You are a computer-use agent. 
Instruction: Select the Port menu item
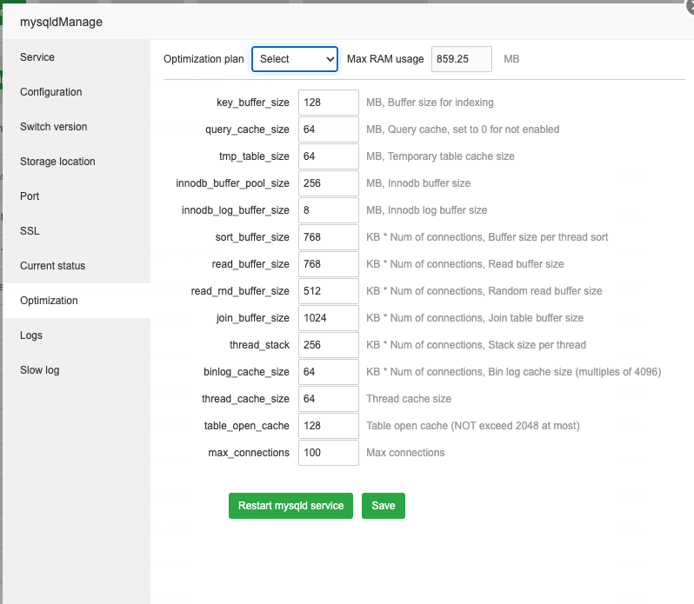(30, 196)
